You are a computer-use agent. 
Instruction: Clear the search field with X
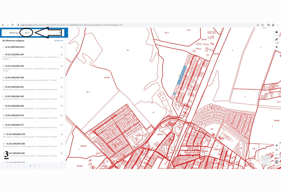point(57,33)
